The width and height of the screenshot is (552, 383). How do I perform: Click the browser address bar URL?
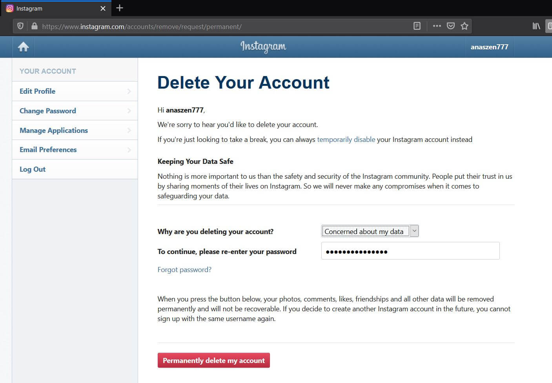[x=142, y=27]
